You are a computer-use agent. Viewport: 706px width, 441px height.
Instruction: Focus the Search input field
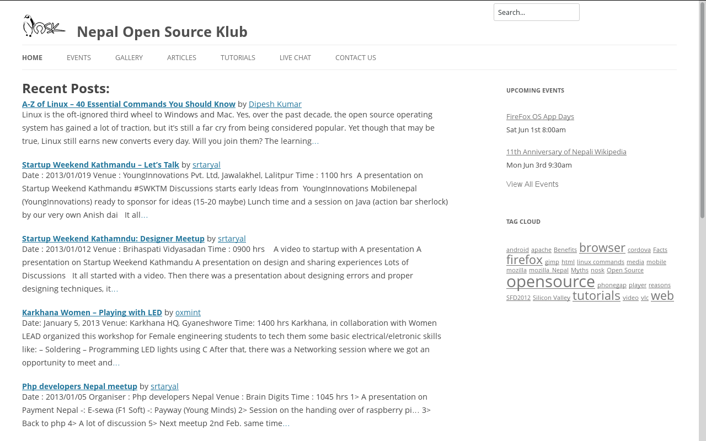[x=536, y=12]
